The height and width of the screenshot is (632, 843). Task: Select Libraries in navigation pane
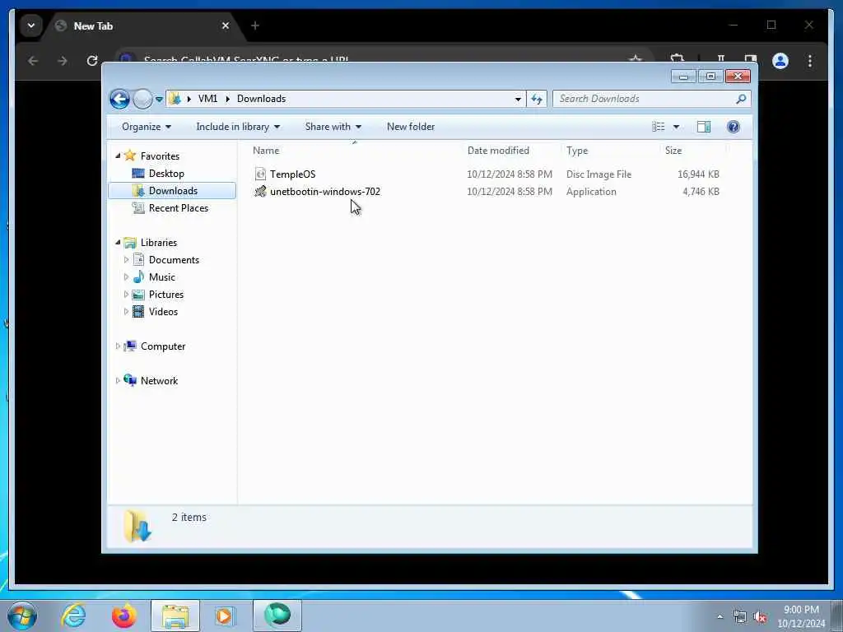pyautogui.click(x=159, y=243)
